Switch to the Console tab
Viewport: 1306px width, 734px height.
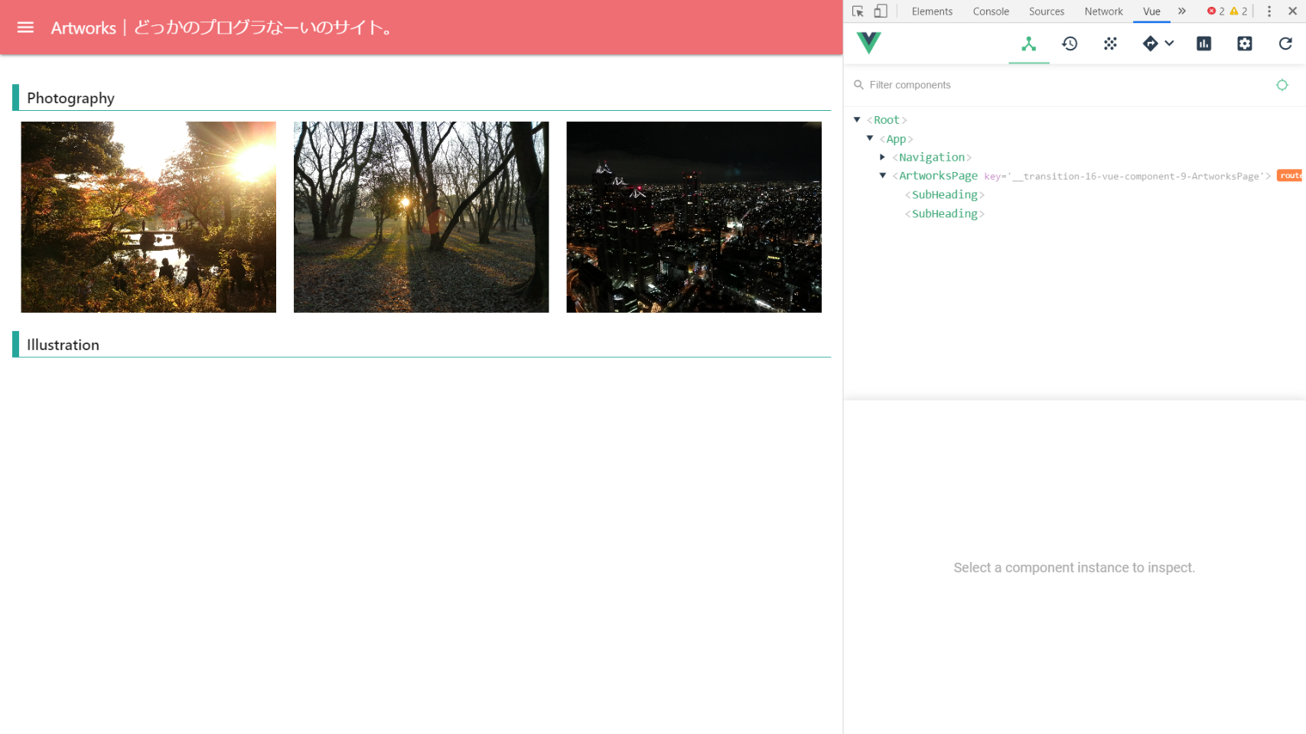pyautogui.click(x=990, y=11)
